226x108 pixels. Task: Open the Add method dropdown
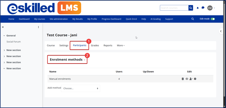tap(80, 88)
